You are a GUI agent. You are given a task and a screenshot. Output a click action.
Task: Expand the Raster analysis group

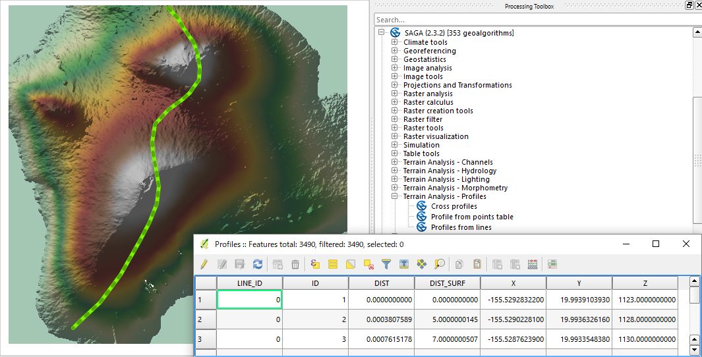[x=394, y=94]
